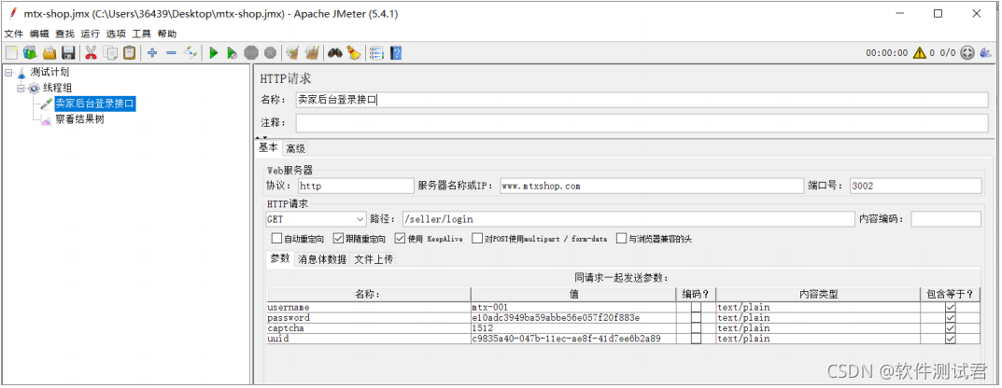Collapse all tree nodes with minus icon
Viewport: 1002px width, 388px height.
[171, 53]
